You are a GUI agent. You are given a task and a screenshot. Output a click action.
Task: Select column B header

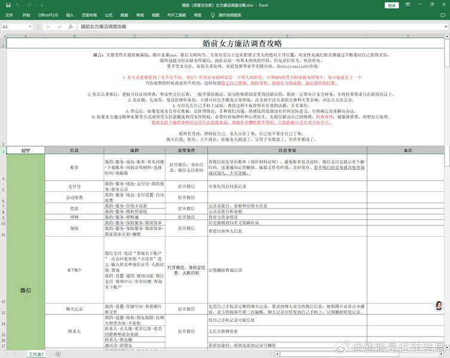(x=74, y=36)
